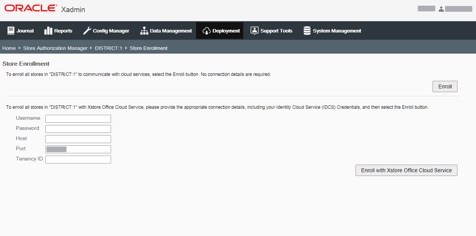Image resolution: width=476 pixels, height=236 pixels.
Task: Click the Store Enrollment page heading
Action: pos(26,63)
